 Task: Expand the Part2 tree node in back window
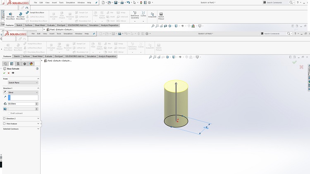point(44,29)
